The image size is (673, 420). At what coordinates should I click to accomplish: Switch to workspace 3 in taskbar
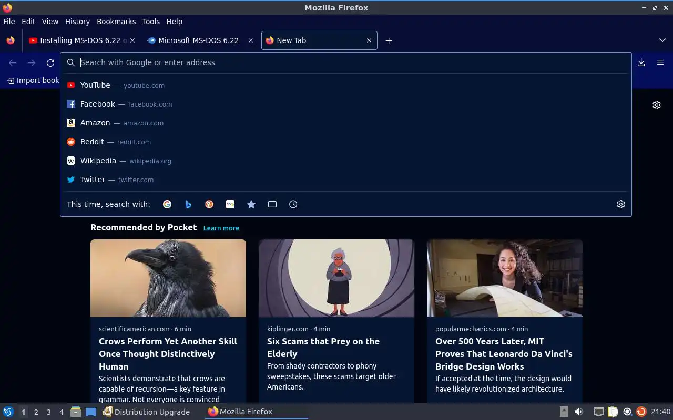click(x=48, y=412)
